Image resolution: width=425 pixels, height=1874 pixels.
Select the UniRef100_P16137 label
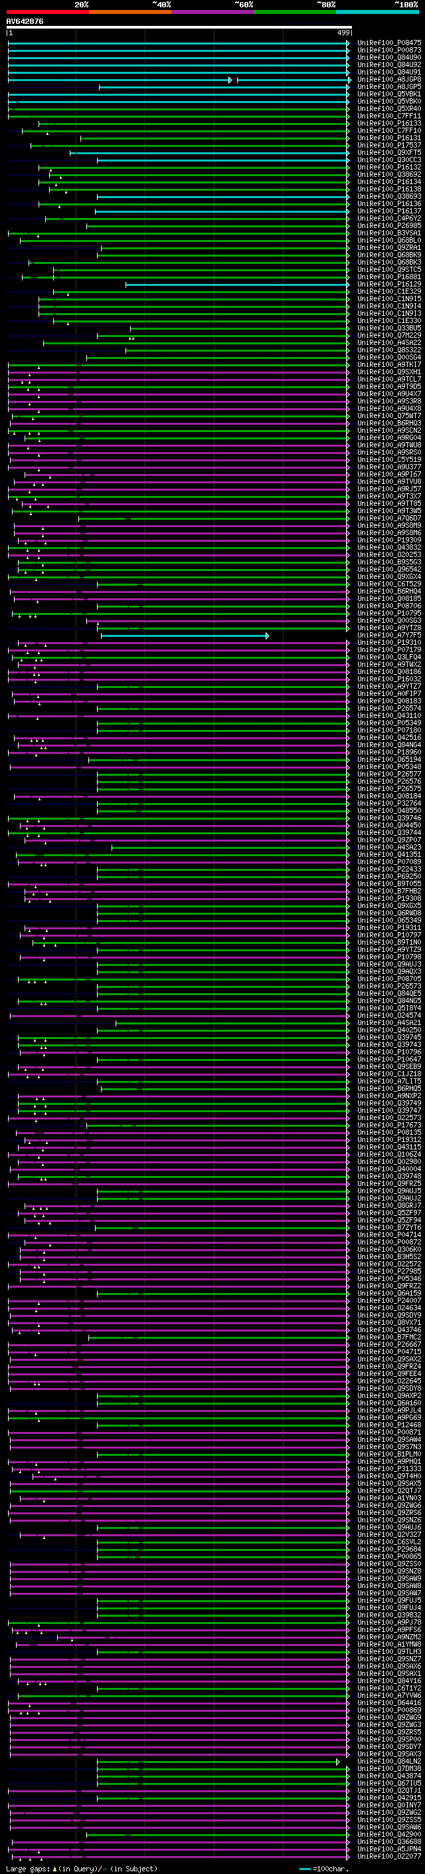point(389,211)
